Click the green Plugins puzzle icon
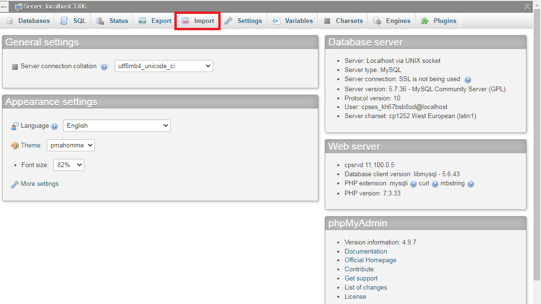The image size is (541, 304). 425,21
